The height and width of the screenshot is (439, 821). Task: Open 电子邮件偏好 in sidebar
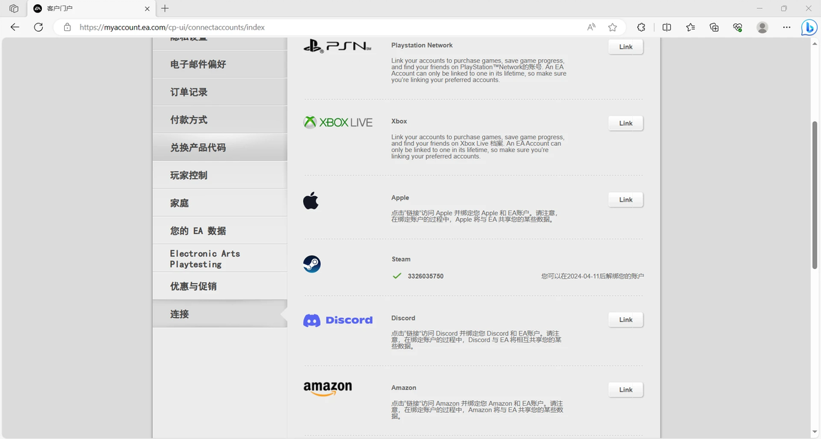click(220, 65)
